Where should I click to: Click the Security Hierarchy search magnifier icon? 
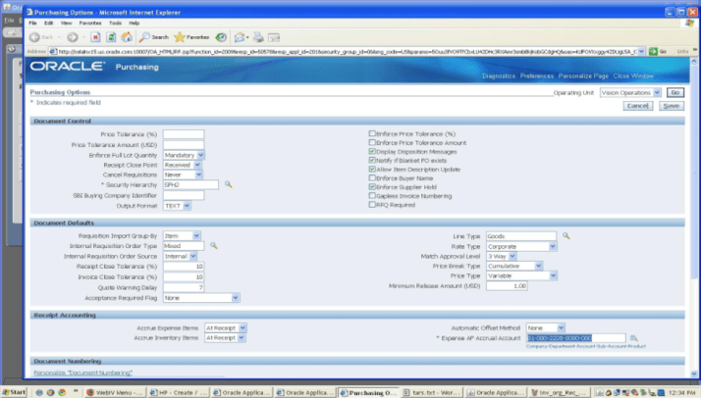point(228,184)
